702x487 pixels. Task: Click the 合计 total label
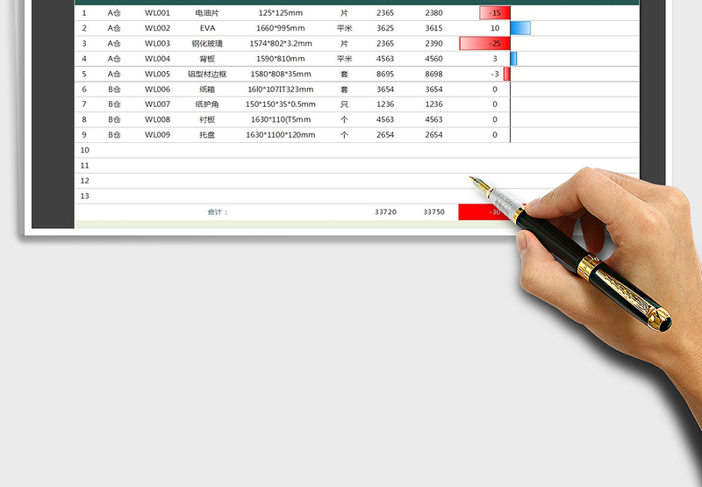click(218, 211)
